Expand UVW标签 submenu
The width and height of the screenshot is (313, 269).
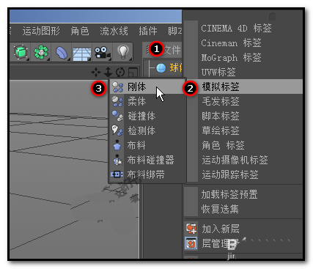[x=218, y=72]
